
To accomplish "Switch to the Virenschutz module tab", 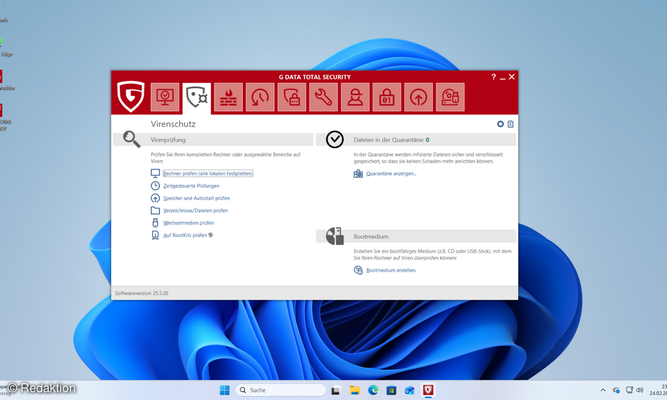I will (196, 97).
